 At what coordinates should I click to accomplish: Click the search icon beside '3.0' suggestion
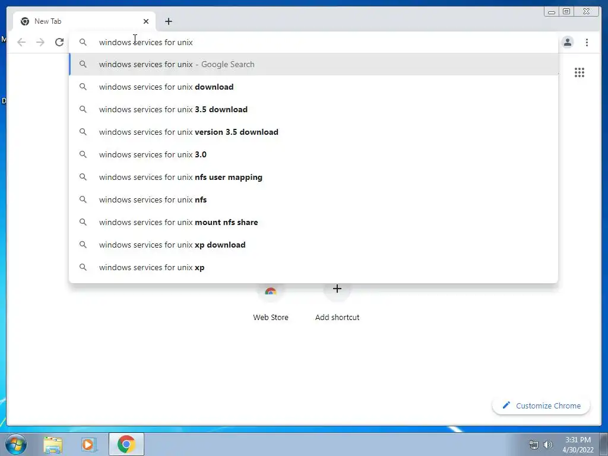(x=83, y=154)
